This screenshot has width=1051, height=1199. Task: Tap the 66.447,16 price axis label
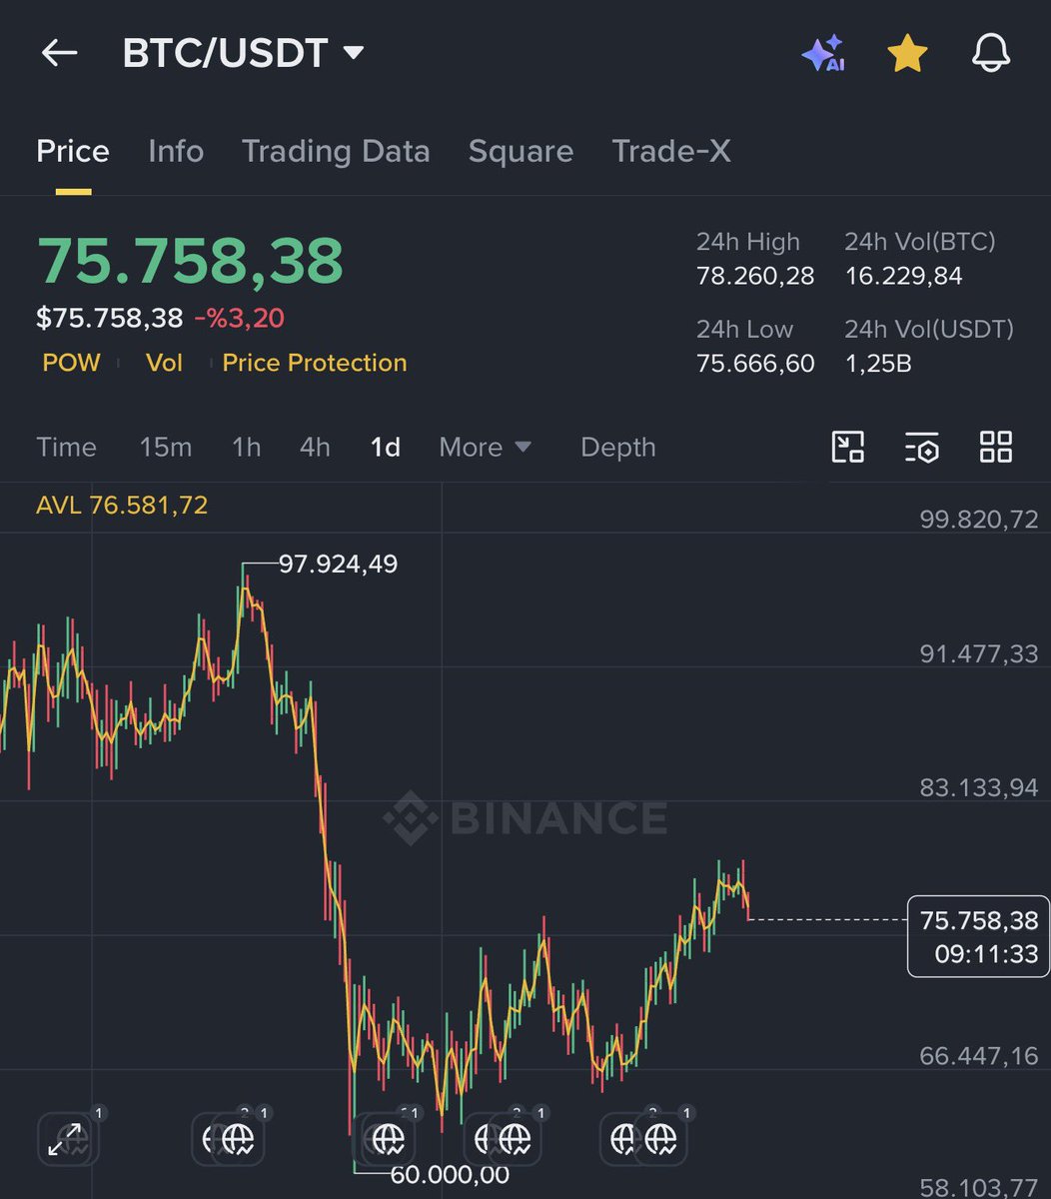click(x=979, y=1055)
